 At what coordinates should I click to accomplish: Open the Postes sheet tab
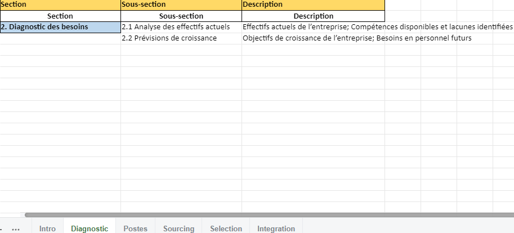(135, 228)
